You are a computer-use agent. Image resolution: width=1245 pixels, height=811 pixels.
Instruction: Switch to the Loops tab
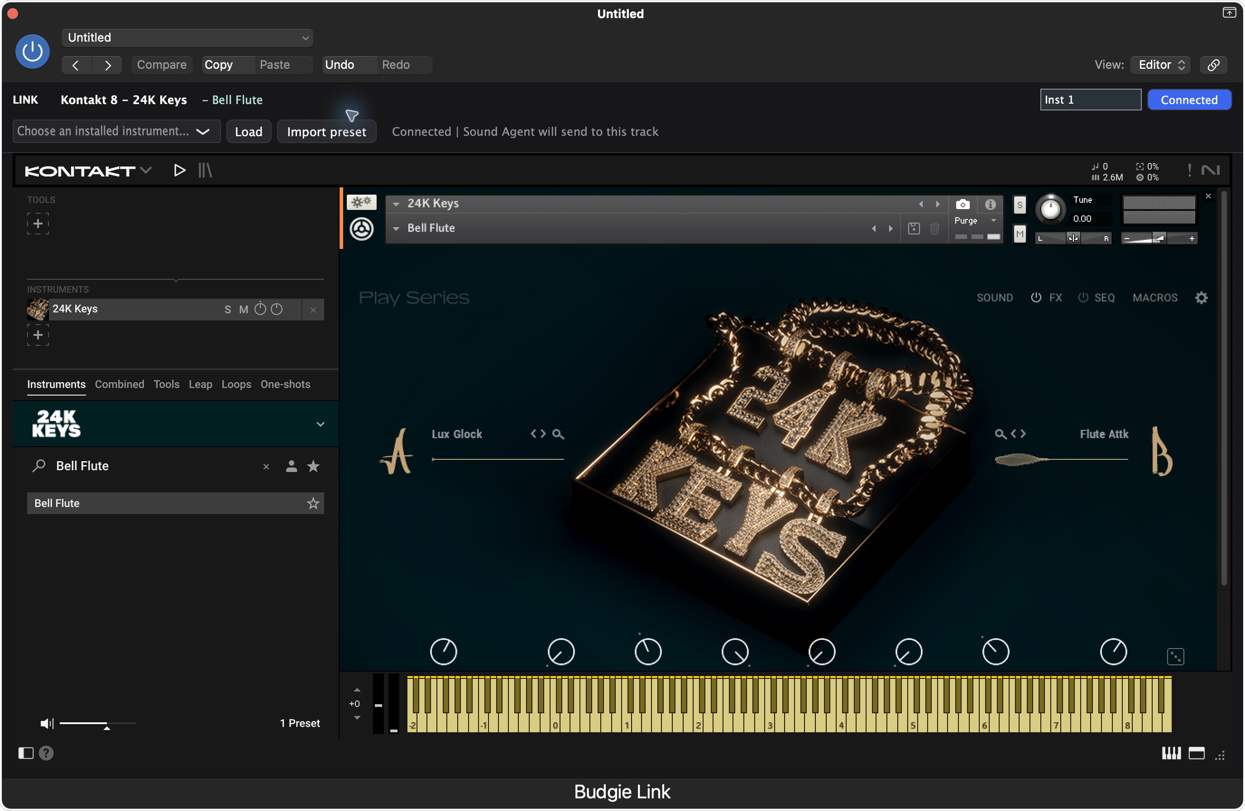[x=236, y=384]
